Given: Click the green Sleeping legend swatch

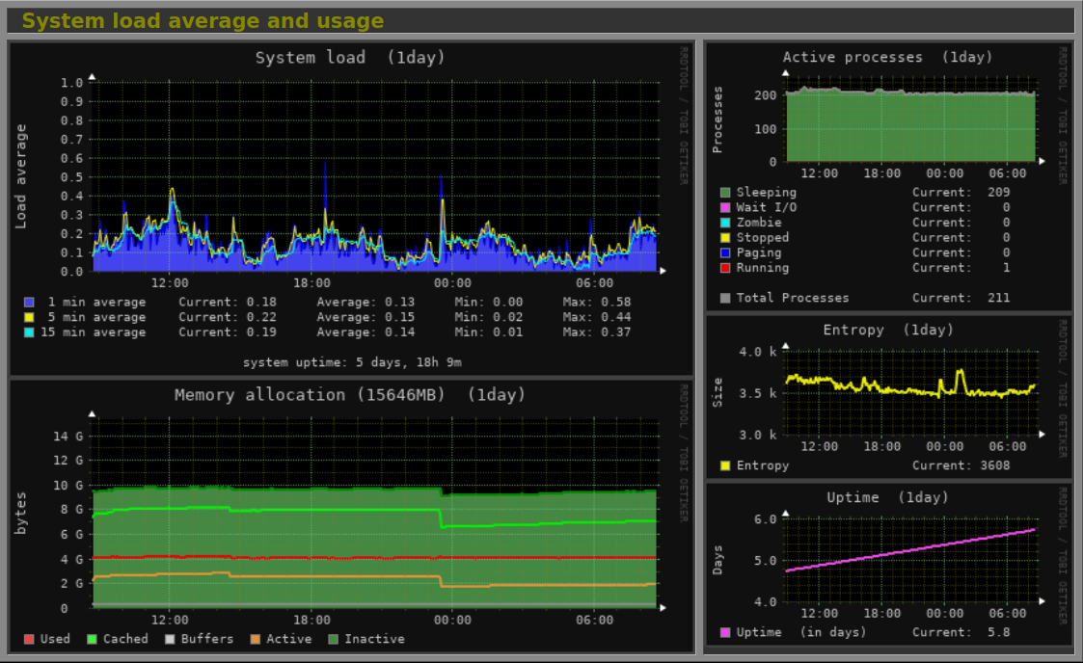Looking at the screenshot, I should pos(725,192).
